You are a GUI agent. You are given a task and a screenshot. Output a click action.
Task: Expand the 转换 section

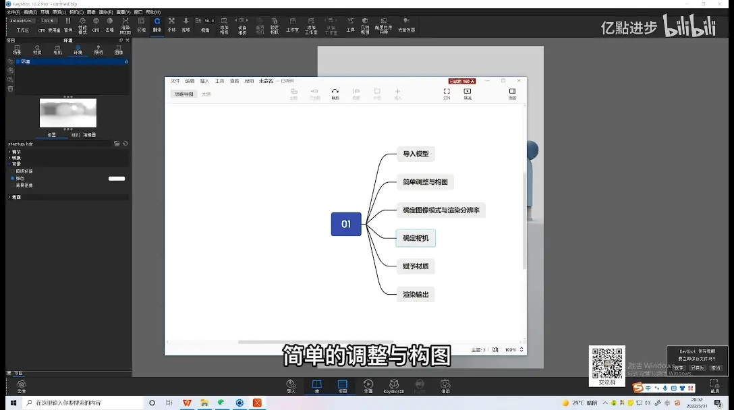(x=16, y=158)
